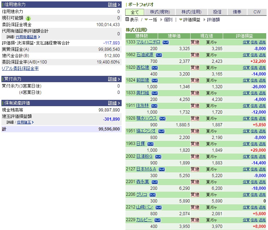Click 信買 in the 前田建 row
Image resolution: width=268 pixels, height=230 pixels.
(x=246, y=80)
